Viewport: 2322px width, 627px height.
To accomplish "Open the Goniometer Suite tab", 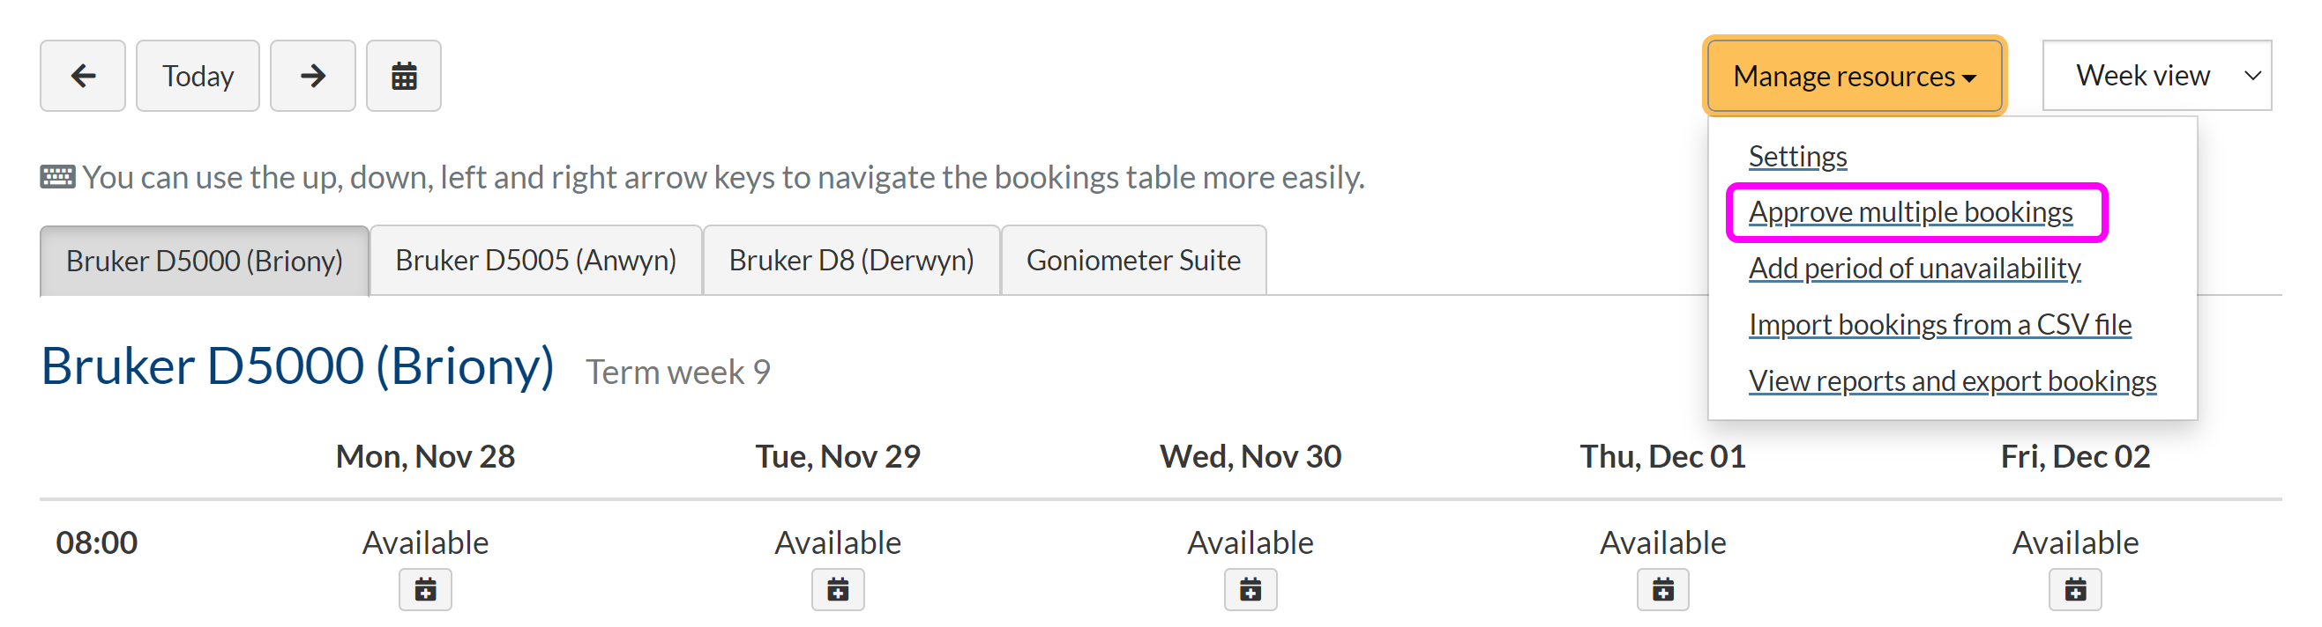I will tap(1133, 261).
